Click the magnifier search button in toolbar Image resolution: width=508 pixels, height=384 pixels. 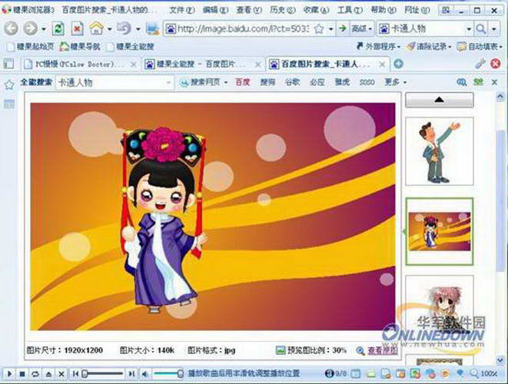point(481,29)
